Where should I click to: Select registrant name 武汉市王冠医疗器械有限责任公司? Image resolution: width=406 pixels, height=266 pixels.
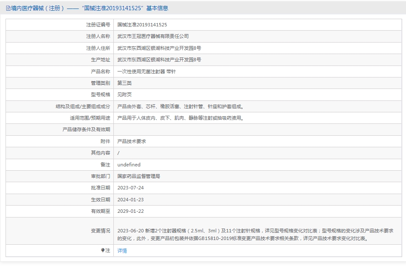[153, 36]
